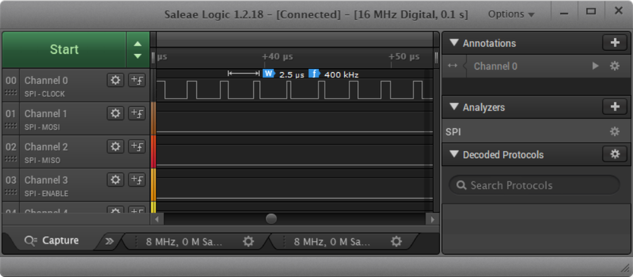Open capture settings arrows beside Start

137,49
